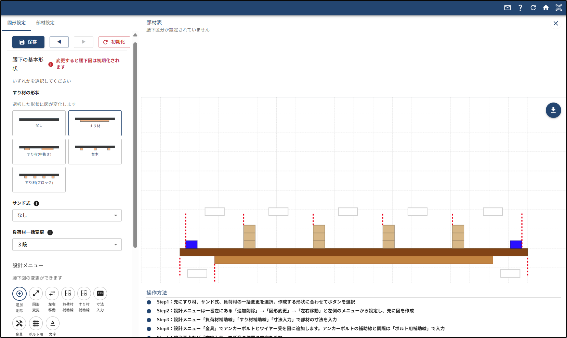Click 腰下区分が設定されていません message

[x=178, y=30]
